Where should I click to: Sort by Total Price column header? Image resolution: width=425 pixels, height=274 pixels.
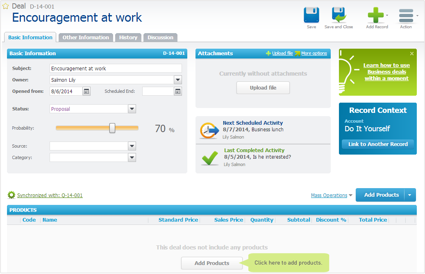[373, 220]
